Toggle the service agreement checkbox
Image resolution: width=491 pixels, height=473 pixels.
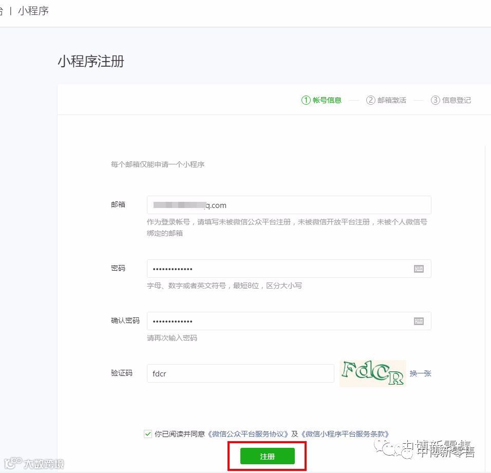pyautogui.click(x=148, y=434)
